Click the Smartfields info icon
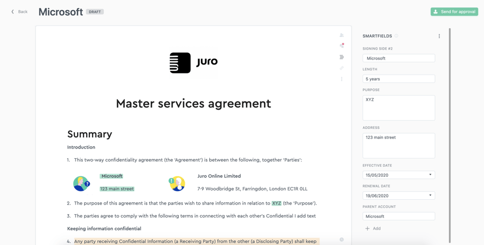484x245 pixels. pos(396,36)
